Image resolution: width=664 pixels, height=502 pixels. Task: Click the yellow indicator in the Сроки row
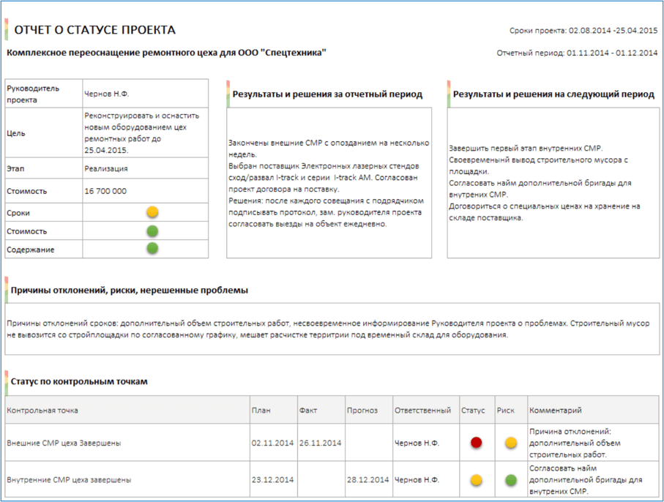tap(152, 211)
